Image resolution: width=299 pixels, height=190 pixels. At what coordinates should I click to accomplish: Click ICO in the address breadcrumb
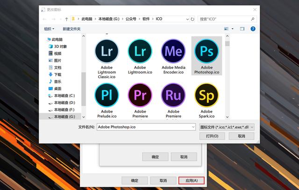159,19
